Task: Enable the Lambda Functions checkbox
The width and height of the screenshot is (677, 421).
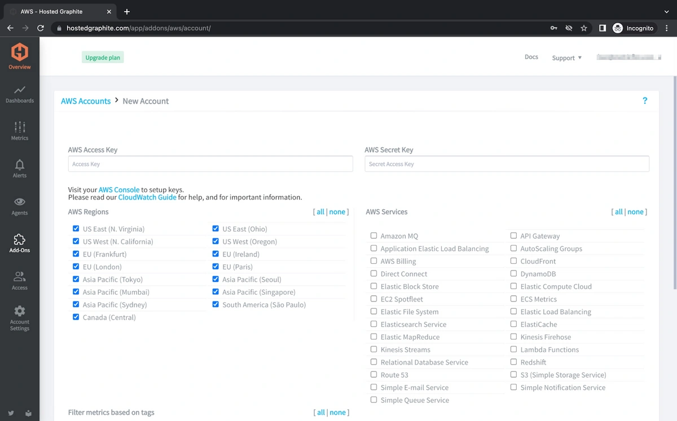Action: (x=513, y=349)
